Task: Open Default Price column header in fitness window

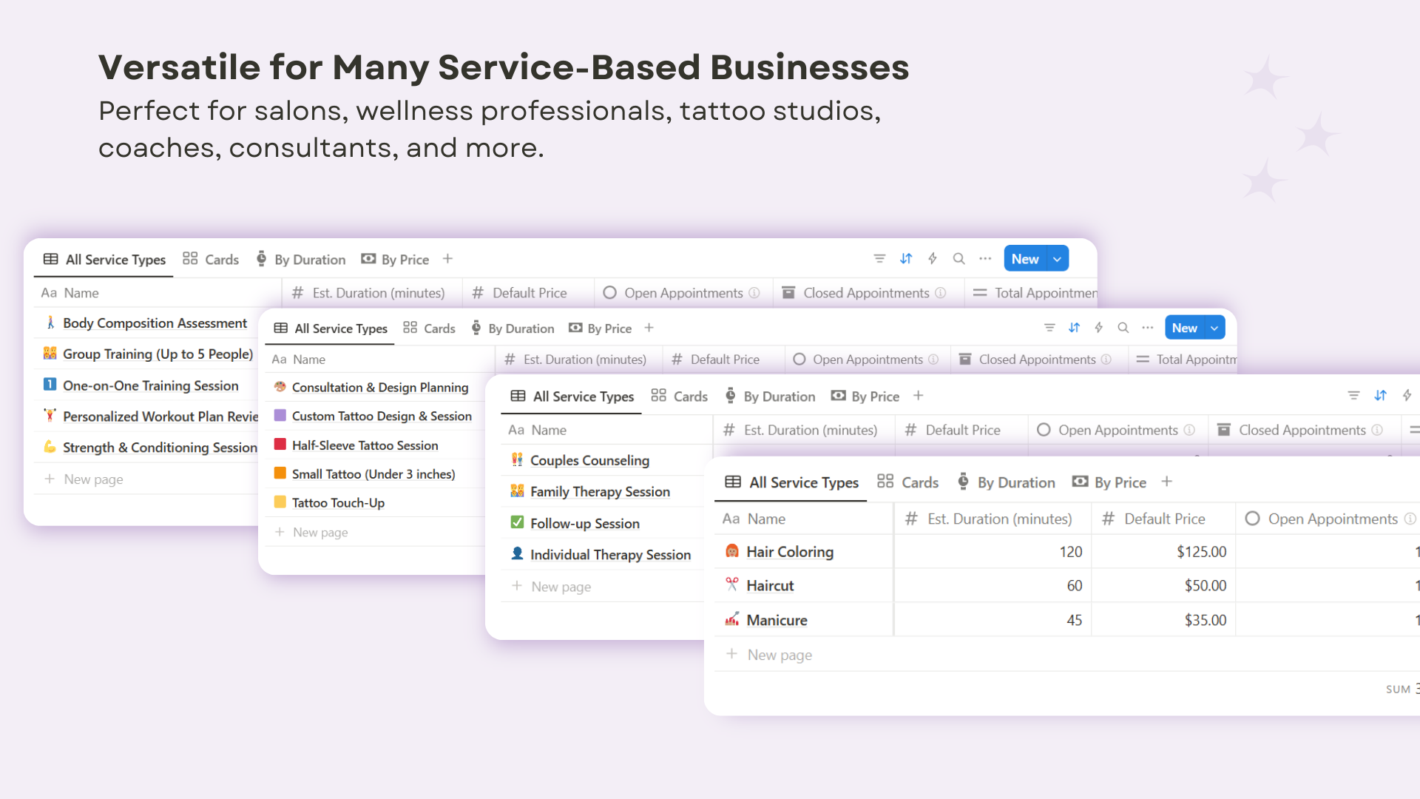Action: point(528,293)
